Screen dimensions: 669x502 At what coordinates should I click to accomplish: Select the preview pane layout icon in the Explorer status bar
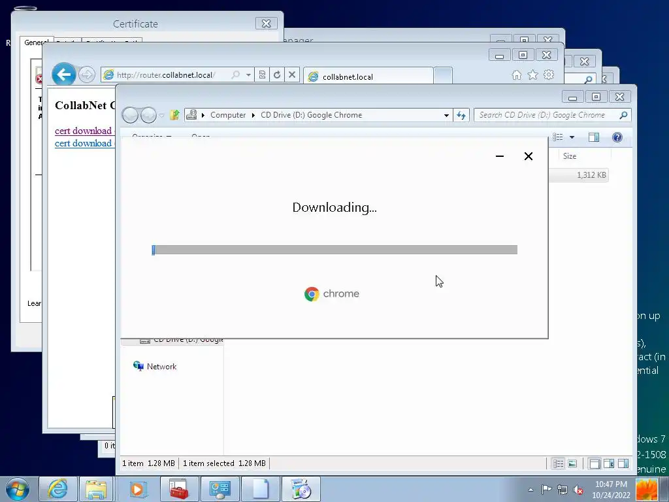[x=623, y=463]
